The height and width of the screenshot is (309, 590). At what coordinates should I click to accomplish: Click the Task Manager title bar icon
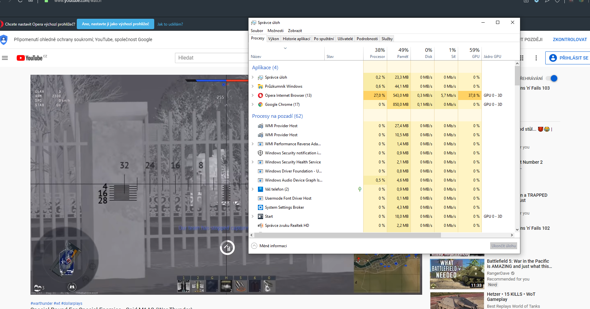point(254,23)
